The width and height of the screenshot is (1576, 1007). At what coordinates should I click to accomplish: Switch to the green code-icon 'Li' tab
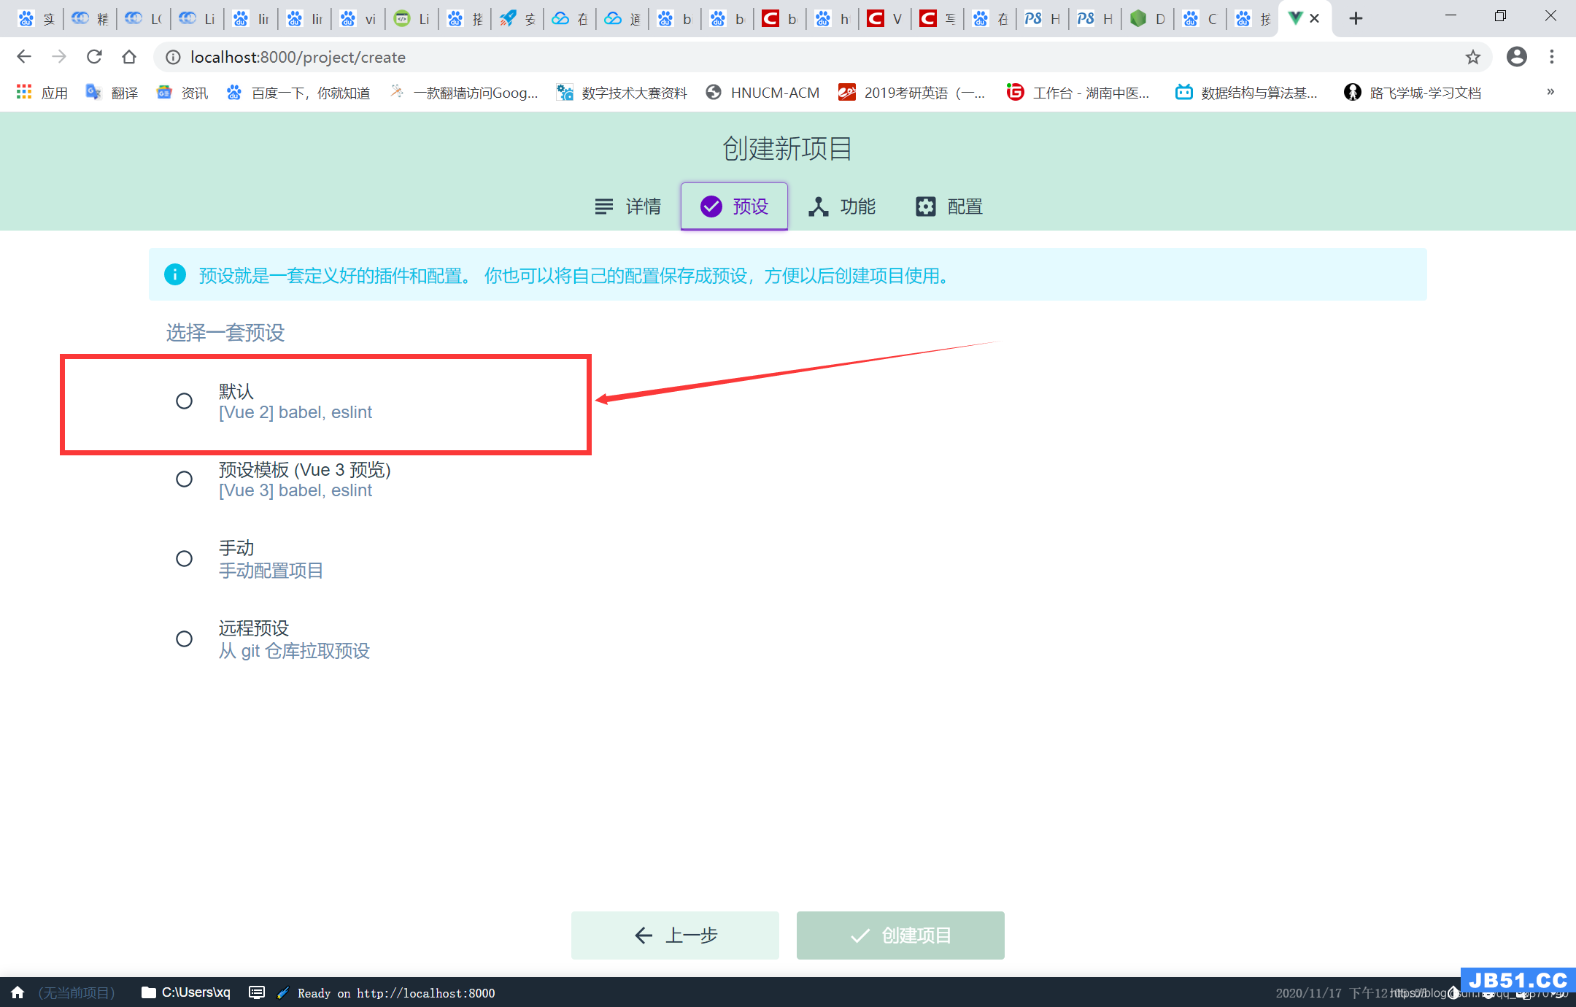coord(412,18)
